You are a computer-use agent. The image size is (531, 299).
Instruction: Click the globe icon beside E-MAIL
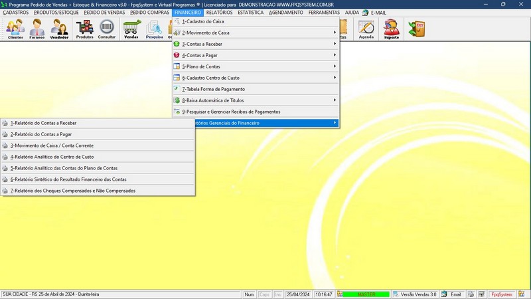365,13
